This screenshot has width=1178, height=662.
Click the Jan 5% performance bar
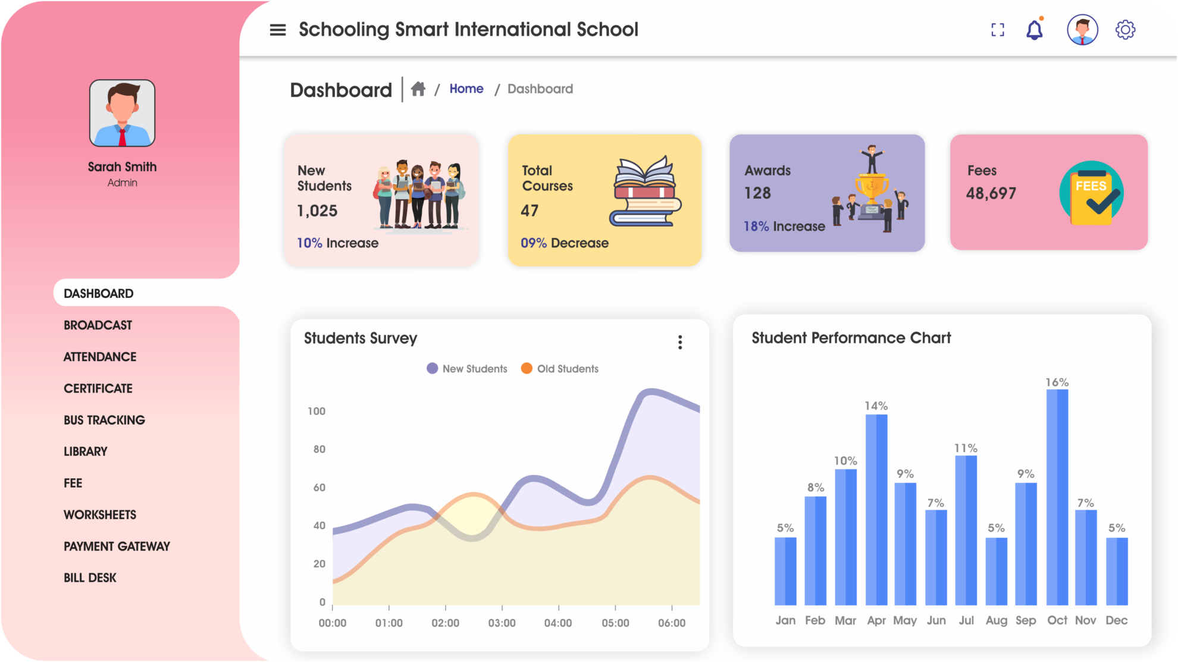(785, 572)
